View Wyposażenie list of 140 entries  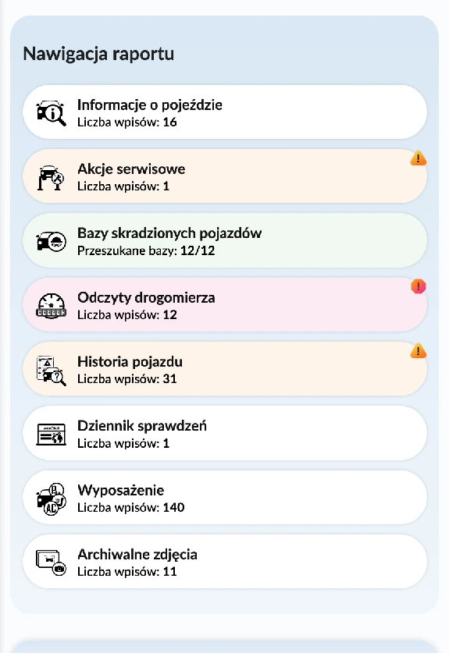225,497
